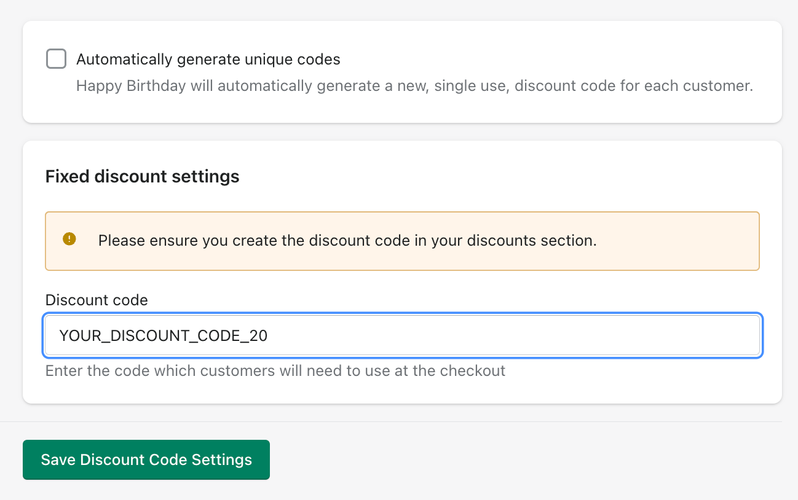Click the 'Fixed discount settings' heading
Image resolution: width=798 pixels, height=500 pixels.
click(x=143, y=177)
